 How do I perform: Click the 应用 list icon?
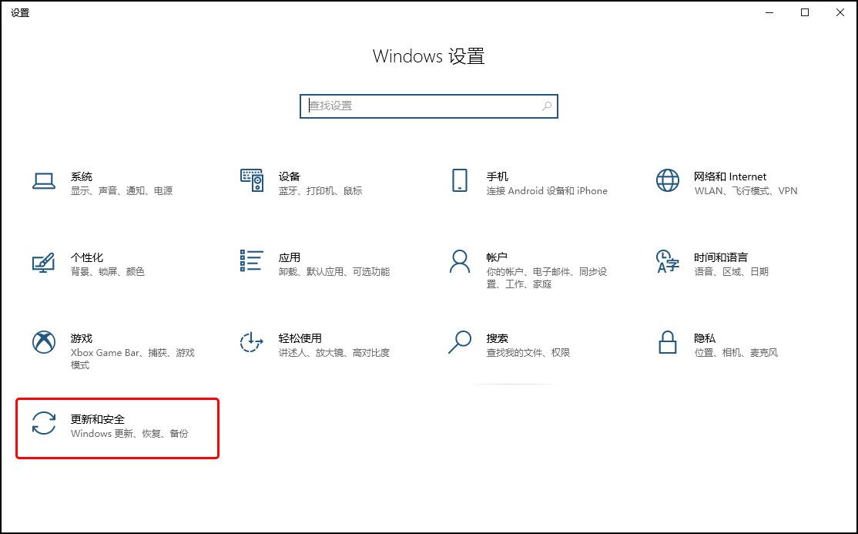252,260
